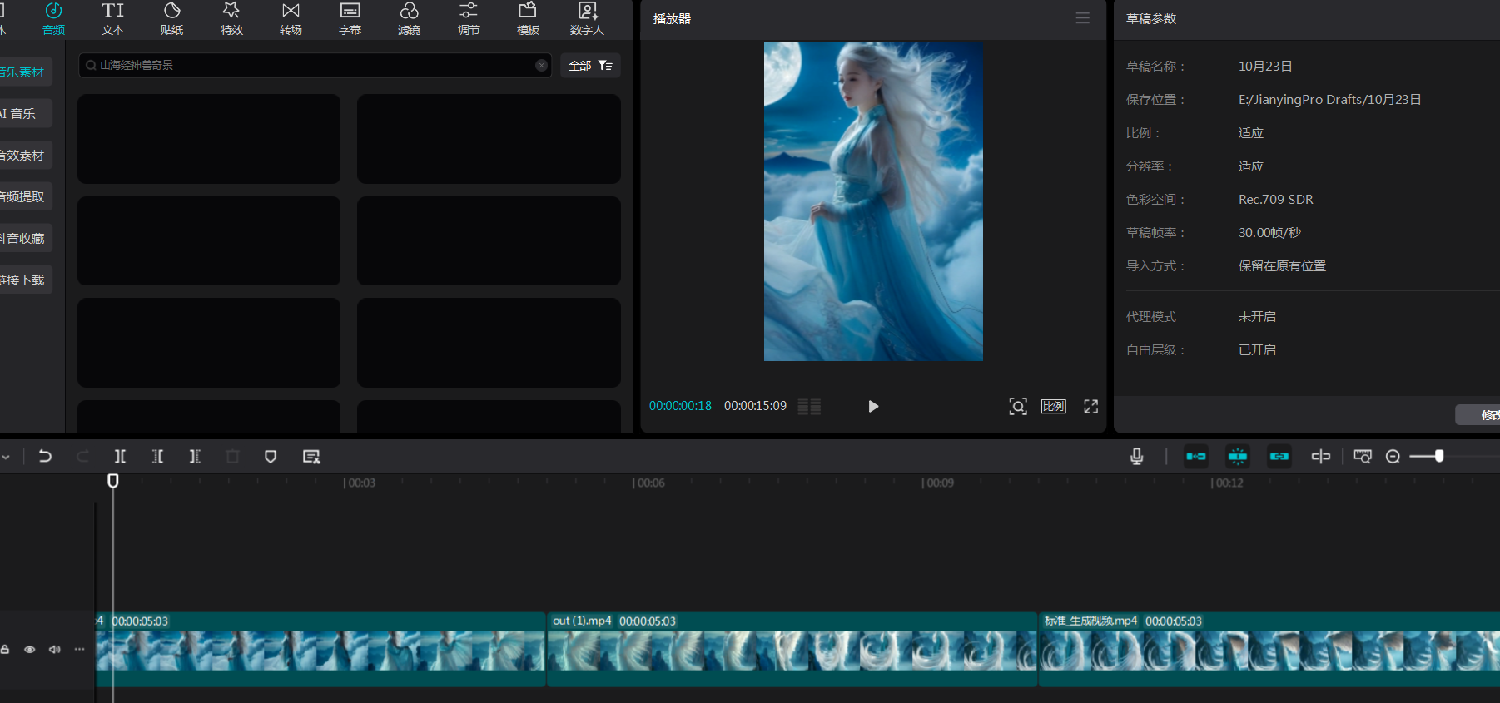Open the 特效 effects panel
This screenshot has width=1500, height=703.
point(231,18)
